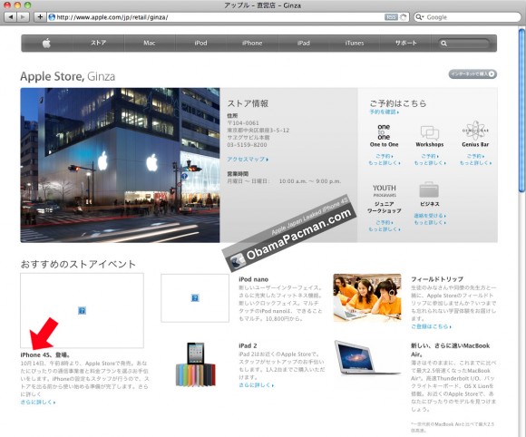Select the One to One icon

pyautogui.click(x=384, y=131)
